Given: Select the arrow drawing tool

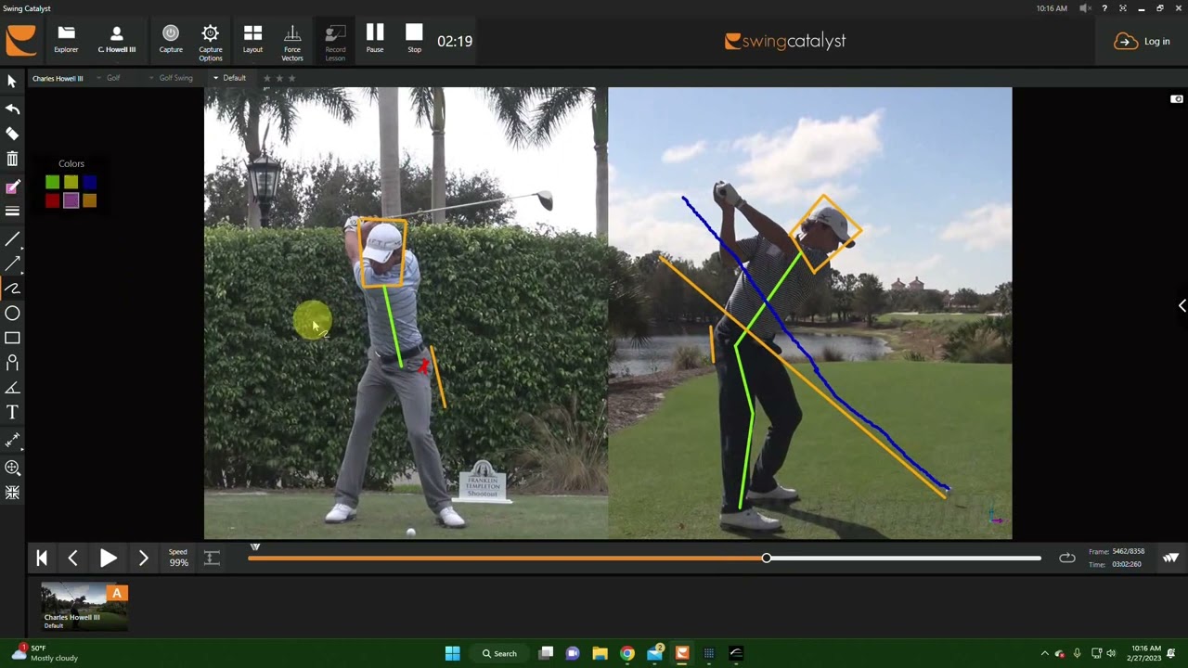Looking at the screenshot, I should pos(12,263).
